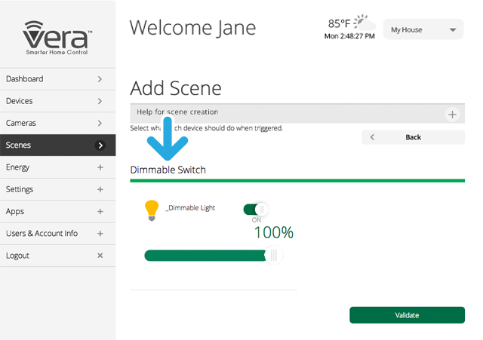Click the X icon next to Logout

100,256
